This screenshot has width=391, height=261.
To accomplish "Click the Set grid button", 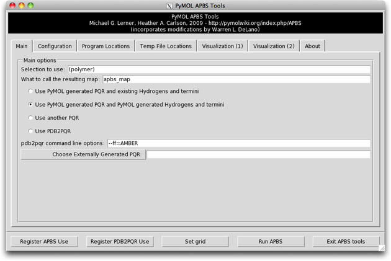I will (x=195, y=241).
